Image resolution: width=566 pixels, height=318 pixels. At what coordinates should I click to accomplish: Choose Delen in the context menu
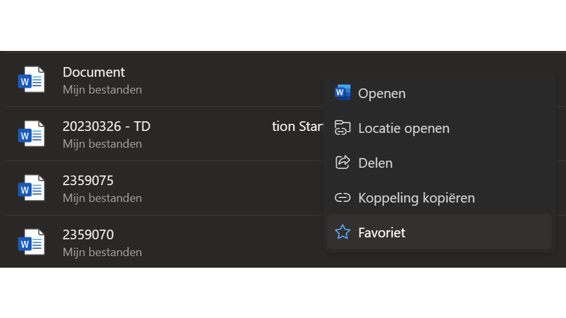(375, 163)
